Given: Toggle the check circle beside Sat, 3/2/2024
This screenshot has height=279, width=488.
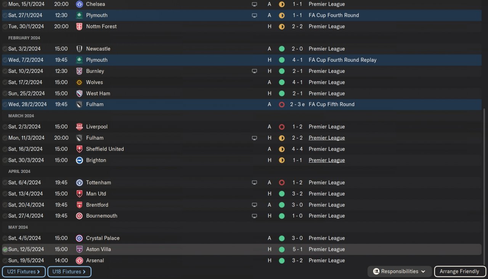Looking at the screenshot, I should tap(5, 49).
